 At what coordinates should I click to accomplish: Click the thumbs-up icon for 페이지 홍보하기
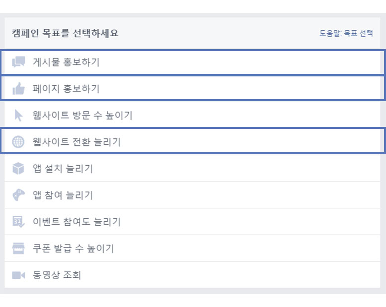18,89
